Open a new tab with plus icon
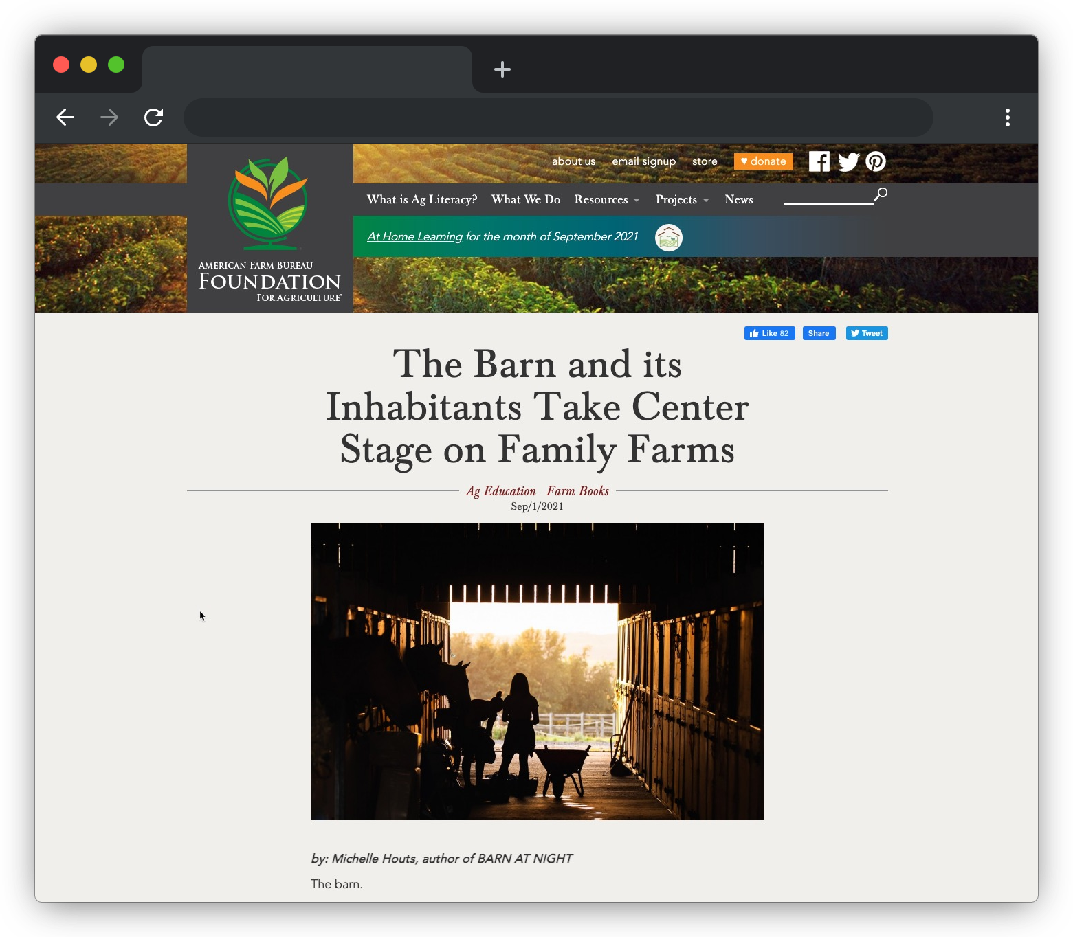The height and width of the screenshot is (937, 1073). (x=502, y=69)
